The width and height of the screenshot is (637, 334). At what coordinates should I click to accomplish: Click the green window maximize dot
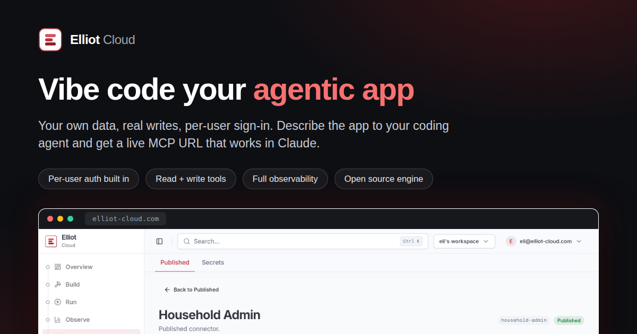[x=70, y=218]
